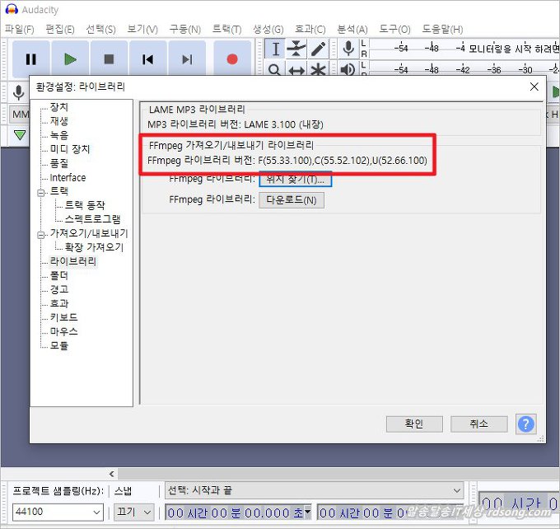Open the 효과(C) menu

tap(309, 29)
